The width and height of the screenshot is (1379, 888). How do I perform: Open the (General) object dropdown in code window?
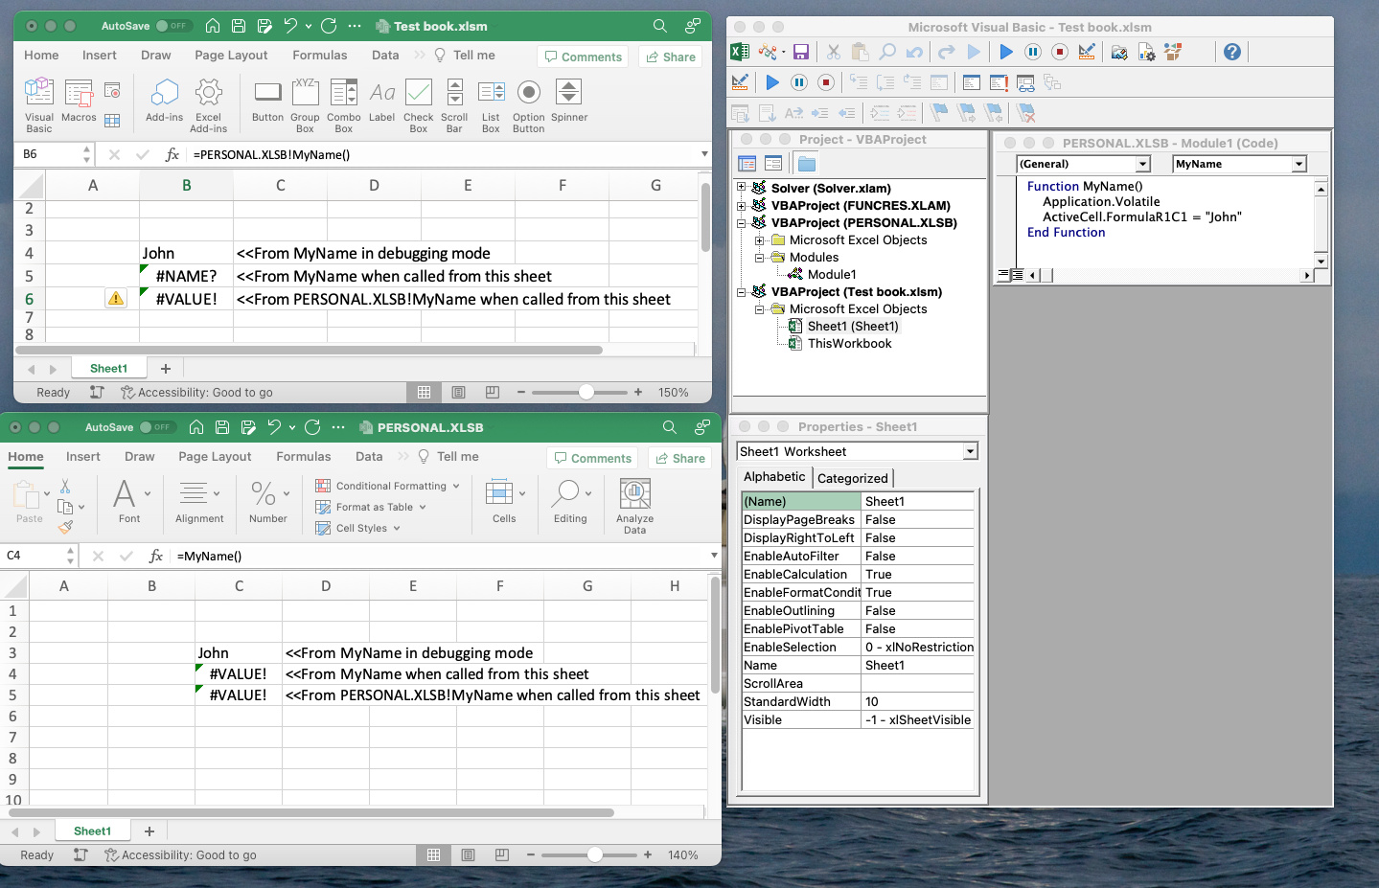coord(1142,164)
